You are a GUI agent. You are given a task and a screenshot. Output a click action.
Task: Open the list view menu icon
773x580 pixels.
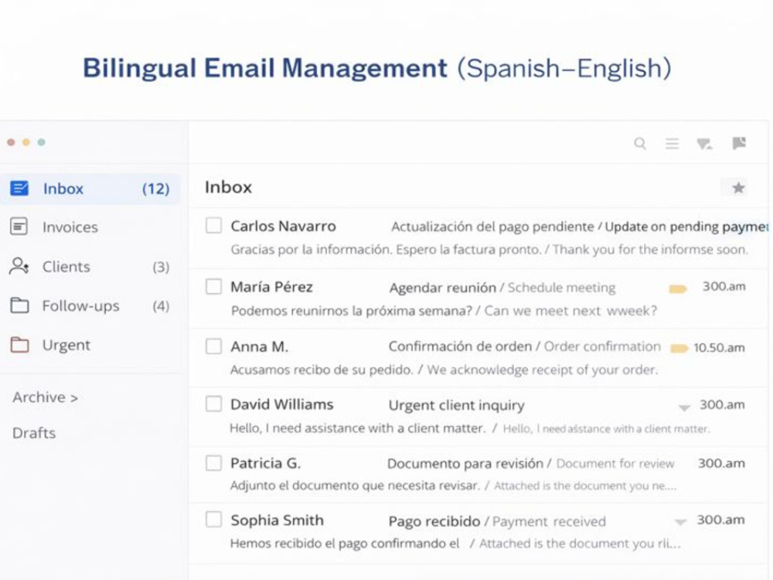click(672, 143)
